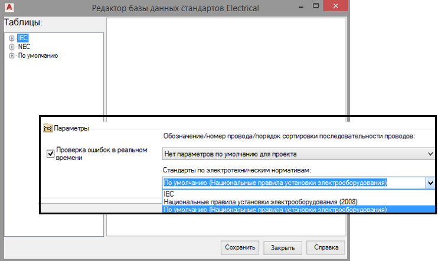Select По умолчанию in the tables tree
The width and height of the screenshot is (438, 261).
[38, 56]
